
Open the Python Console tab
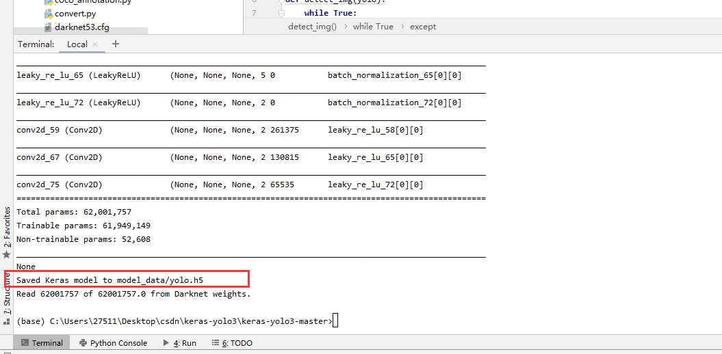[x=113, y=343]
